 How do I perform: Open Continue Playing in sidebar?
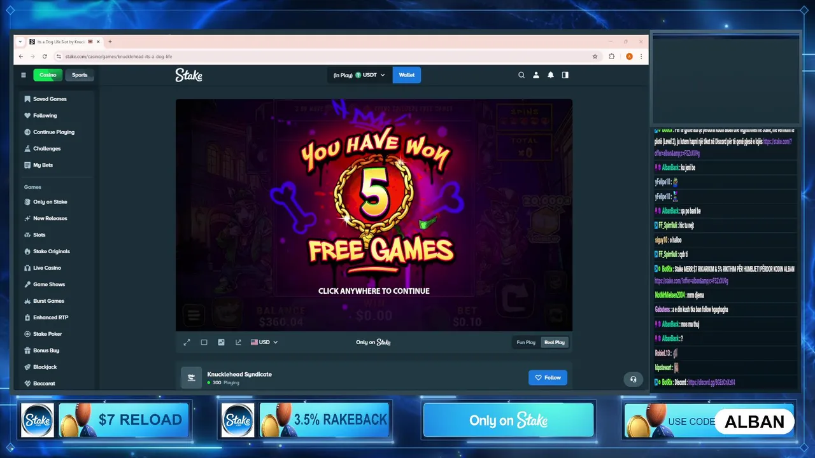coord(54,132)
